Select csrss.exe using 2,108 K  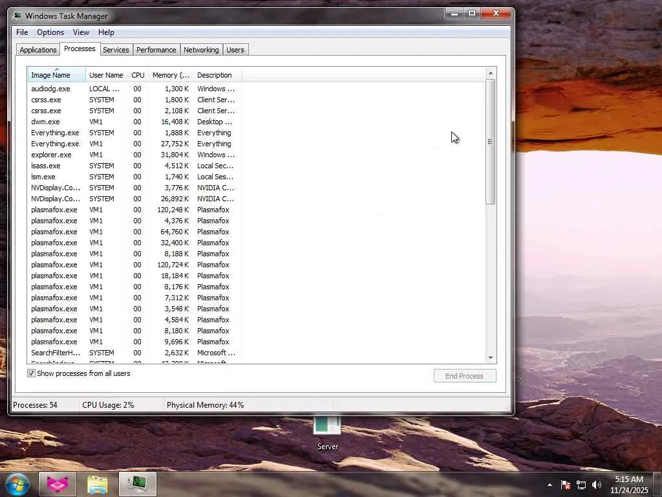coord(134,111)
